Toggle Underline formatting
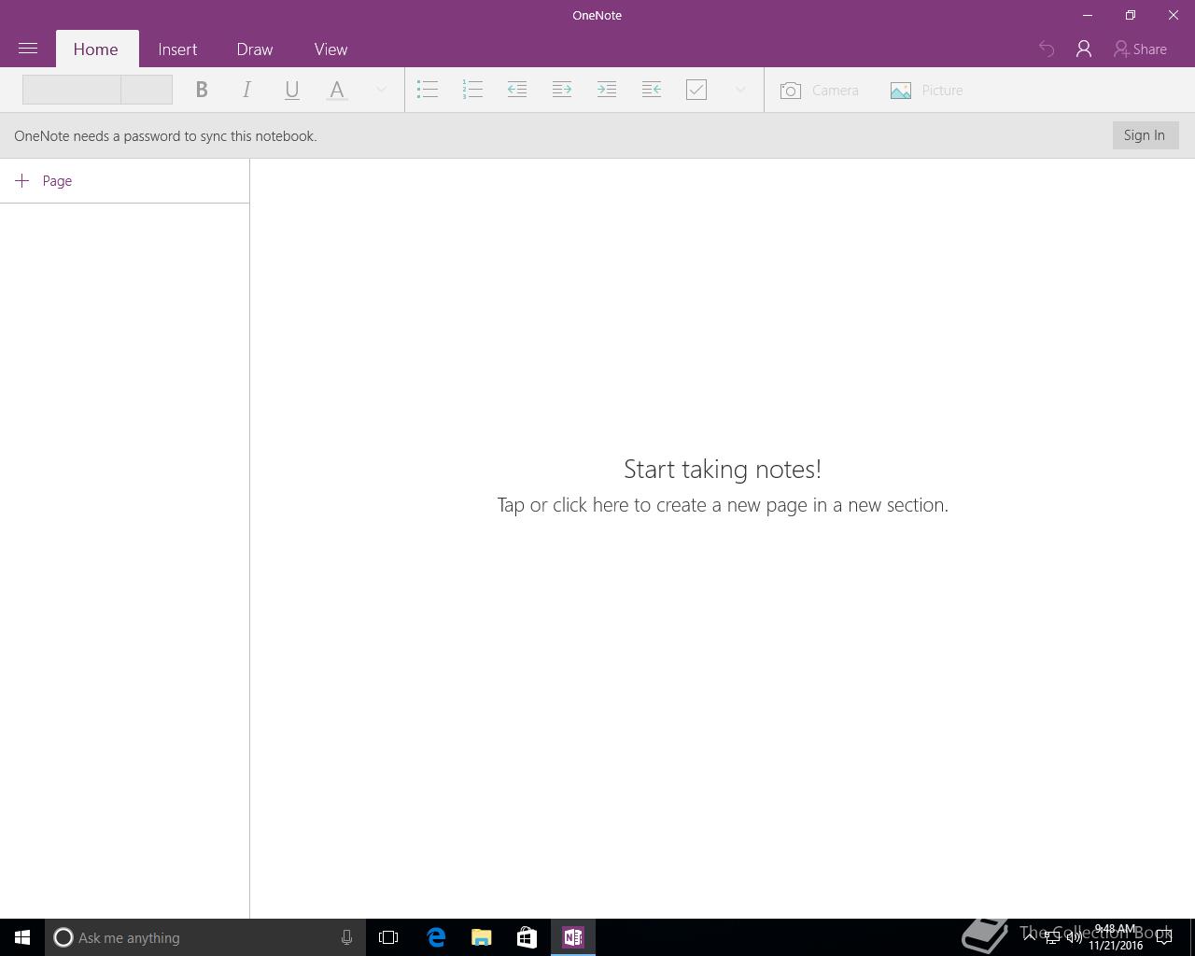This screenshot has height=956, width=1195. click(x=291, y=90)
